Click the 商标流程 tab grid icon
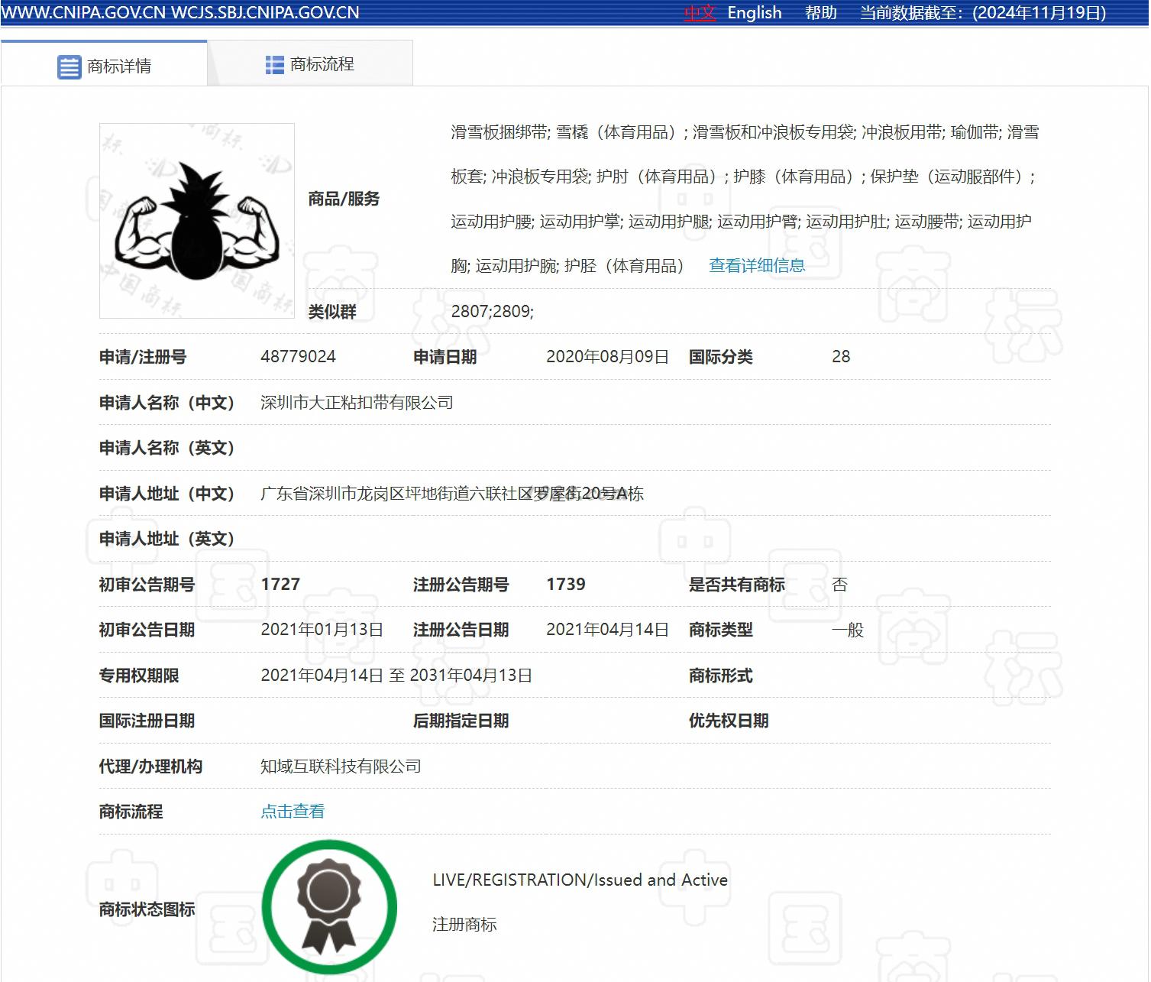 (274, 65)
